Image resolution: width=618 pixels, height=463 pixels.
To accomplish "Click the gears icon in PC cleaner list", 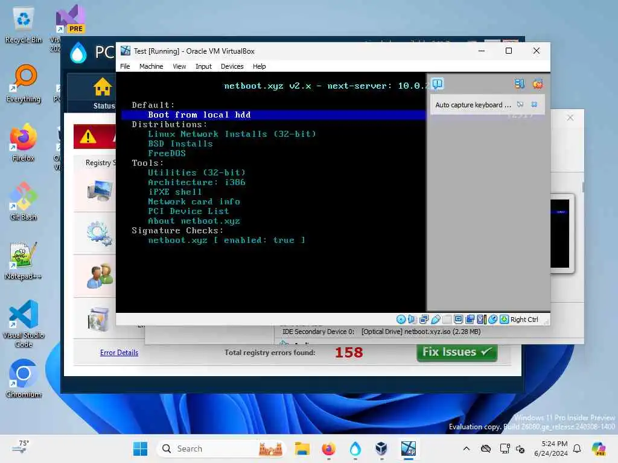I will (x=100, y=233).
